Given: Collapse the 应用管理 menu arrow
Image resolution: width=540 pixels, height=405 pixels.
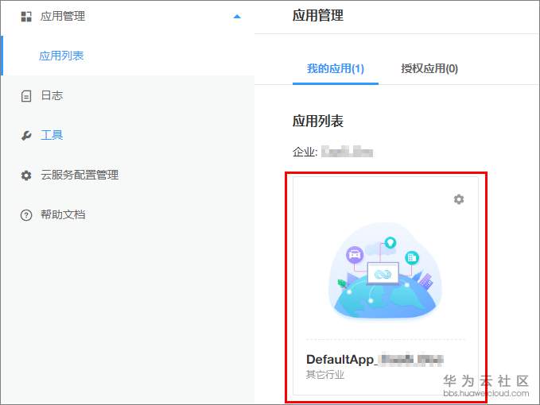Looking at the screenshot, I should click(237, 17).
